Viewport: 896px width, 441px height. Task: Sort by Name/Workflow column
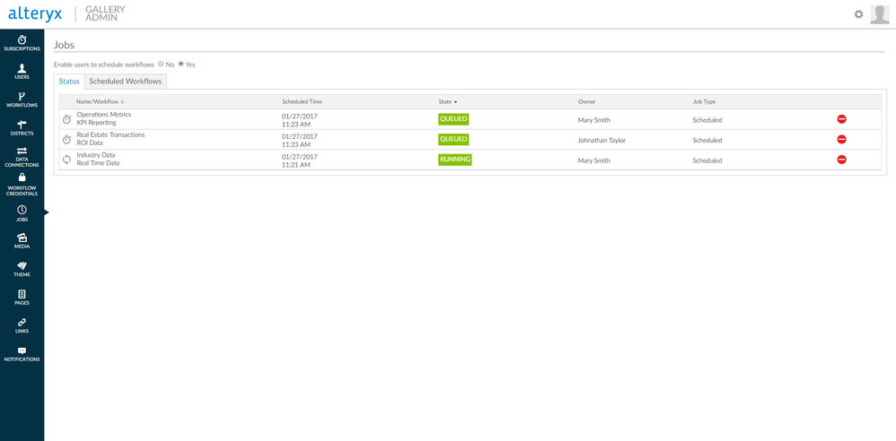(x=100, y=101)
